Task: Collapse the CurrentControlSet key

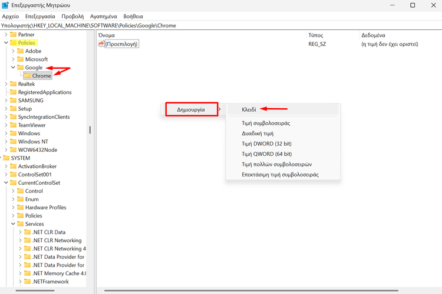Action: (x=6, y=183)
